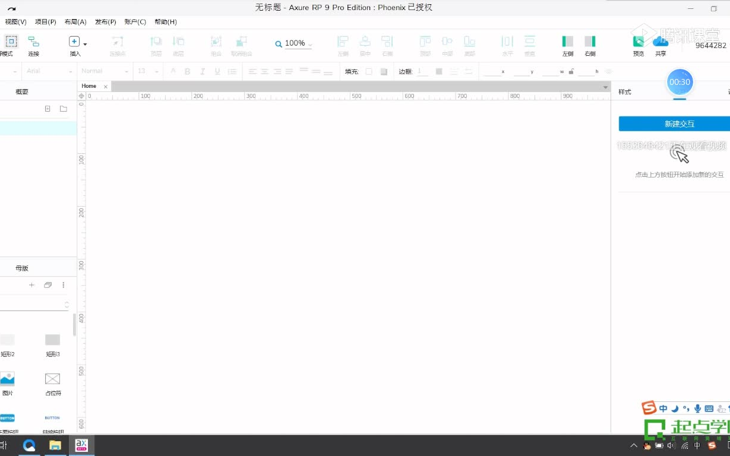
Task: Activate the Connect mode tool
Action: [33, 43]
